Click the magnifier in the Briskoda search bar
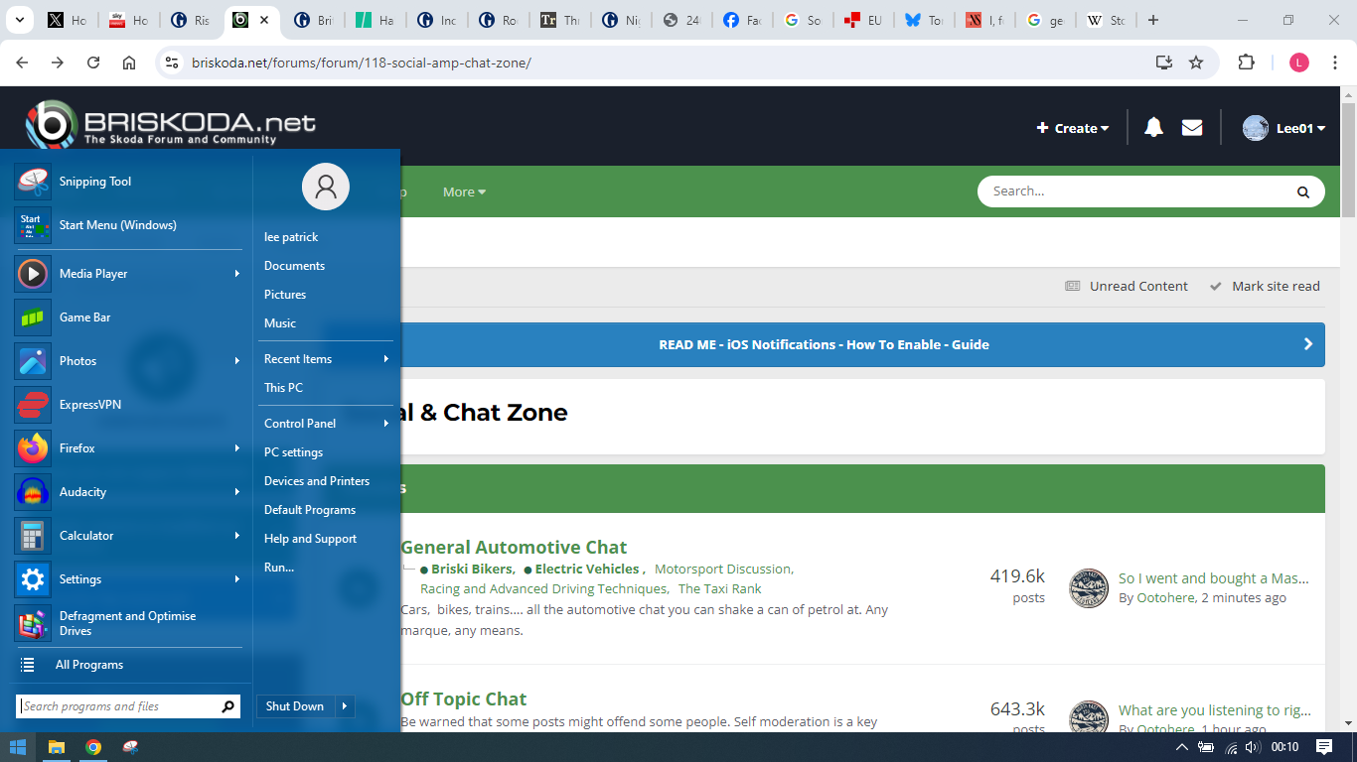The image size is (1357, 762). pyautogui.click(x=1302, y=191)
